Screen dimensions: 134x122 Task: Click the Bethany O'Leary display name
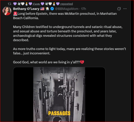point(26,9)
